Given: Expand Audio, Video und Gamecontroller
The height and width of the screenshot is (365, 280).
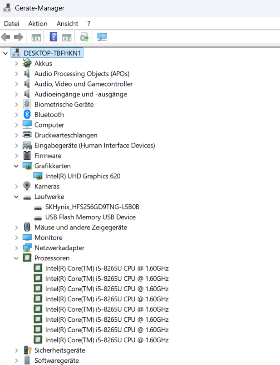Looking at the screenshot, I should (16, 84).
